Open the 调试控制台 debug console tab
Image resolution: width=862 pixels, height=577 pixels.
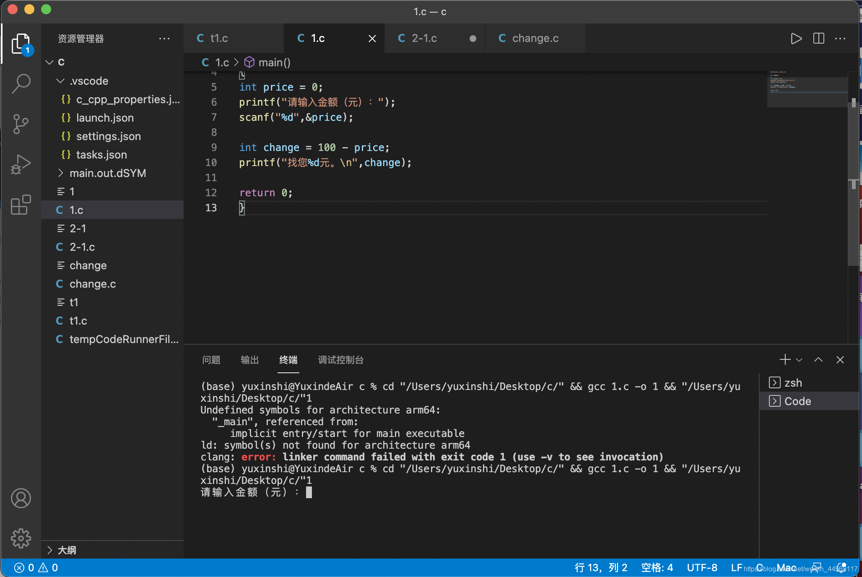340,360
